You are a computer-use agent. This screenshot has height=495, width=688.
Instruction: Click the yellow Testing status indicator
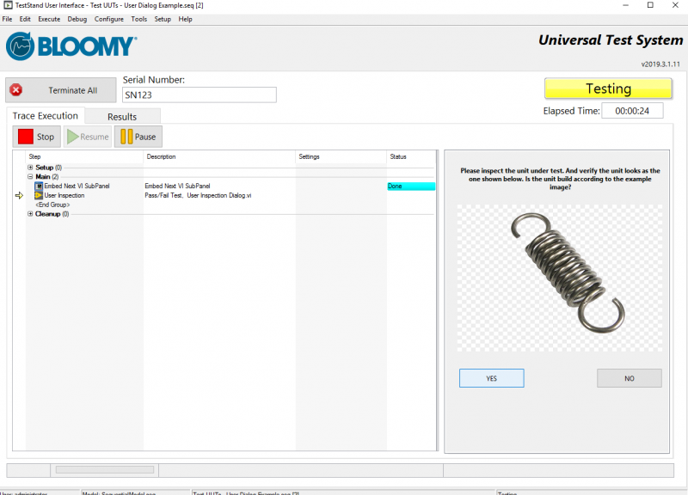click(608, 89)
